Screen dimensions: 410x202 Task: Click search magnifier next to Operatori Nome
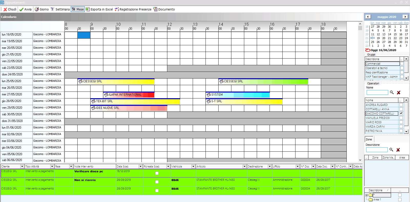click(392, 92)
